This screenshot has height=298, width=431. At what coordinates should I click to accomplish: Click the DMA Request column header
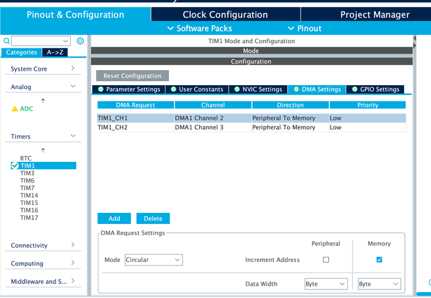(x=136, y=105)
